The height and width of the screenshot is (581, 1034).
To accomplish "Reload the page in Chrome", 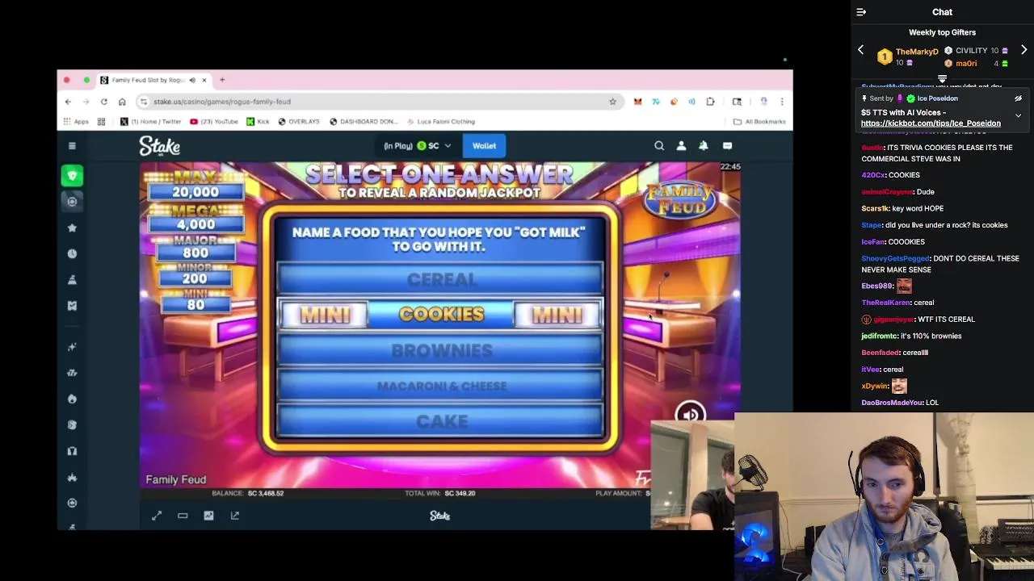I will pos(103,102).
